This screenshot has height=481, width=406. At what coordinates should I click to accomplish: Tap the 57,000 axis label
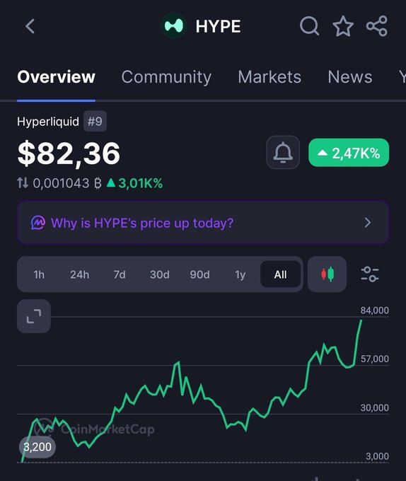(x=374, y=359)
